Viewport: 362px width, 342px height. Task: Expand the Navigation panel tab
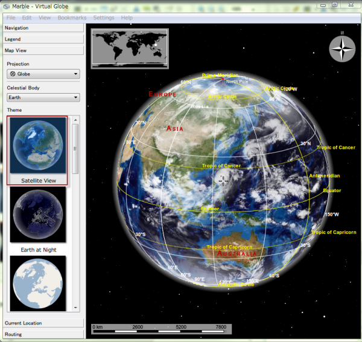pos(42,28)
